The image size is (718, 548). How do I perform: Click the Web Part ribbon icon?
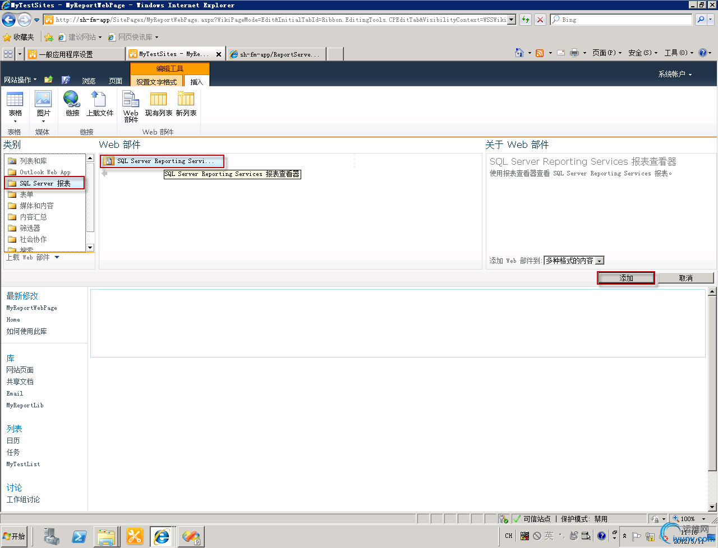click(131, 106)
